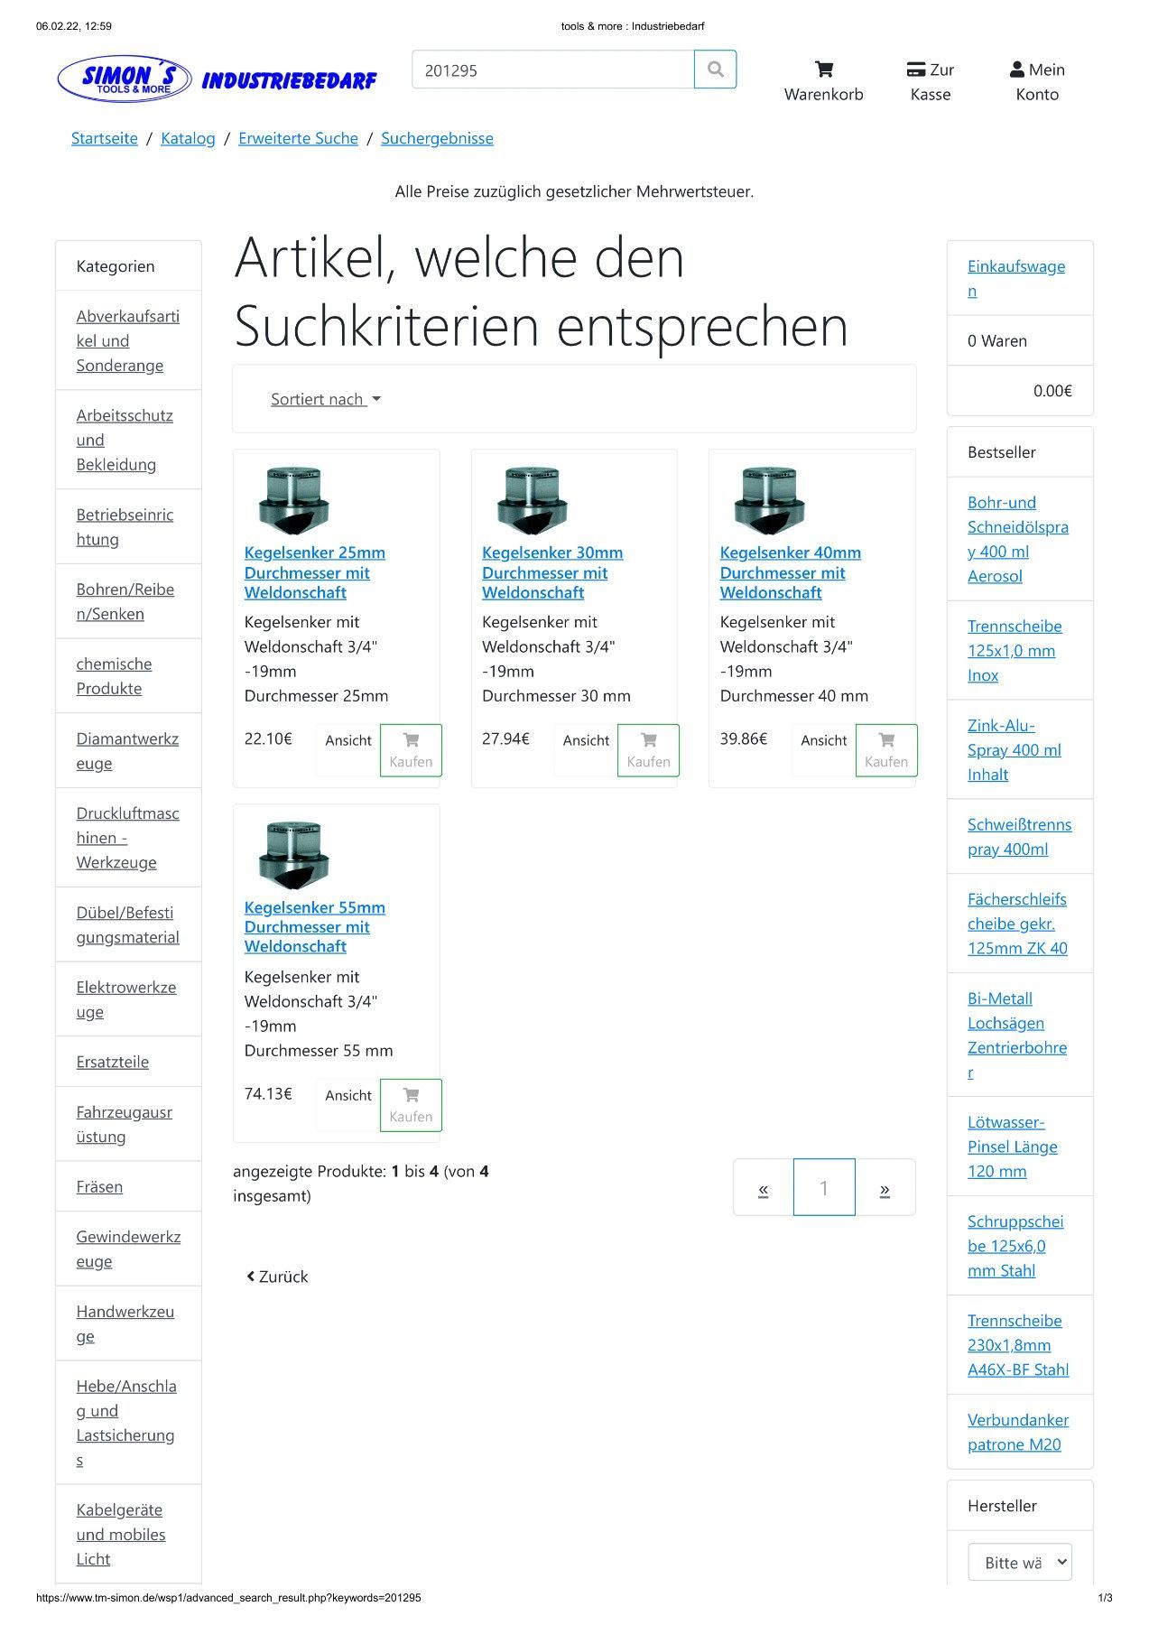Open the Fräsen category
The image size is (1149, 1625).
[x=99, y=1186]
